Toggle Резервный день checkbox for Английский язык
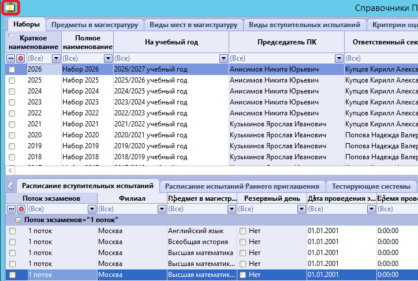Screen dimensions: 418x281 click(x=242, y=231)
